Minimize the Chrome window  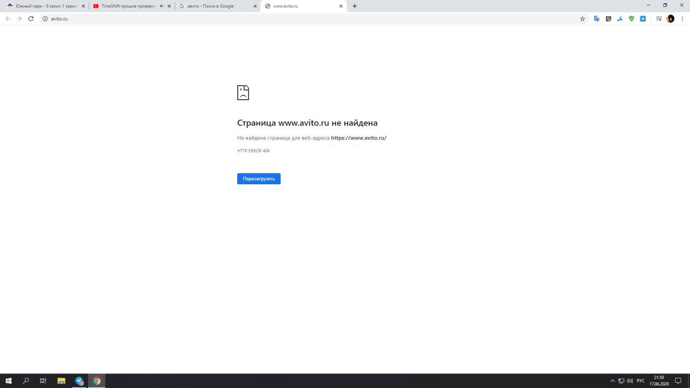point(648,5)
